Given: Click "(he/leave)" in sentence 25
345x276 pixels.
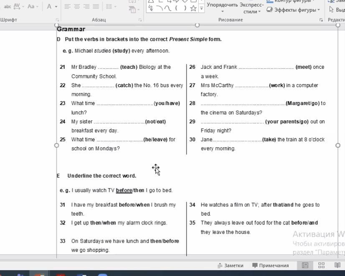Looking at the screenshot, I should [155, 139].
